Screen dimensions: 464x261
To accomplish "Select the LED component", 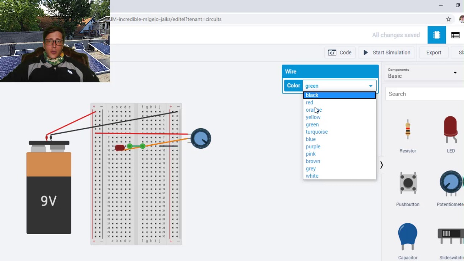I will point(451,134).
